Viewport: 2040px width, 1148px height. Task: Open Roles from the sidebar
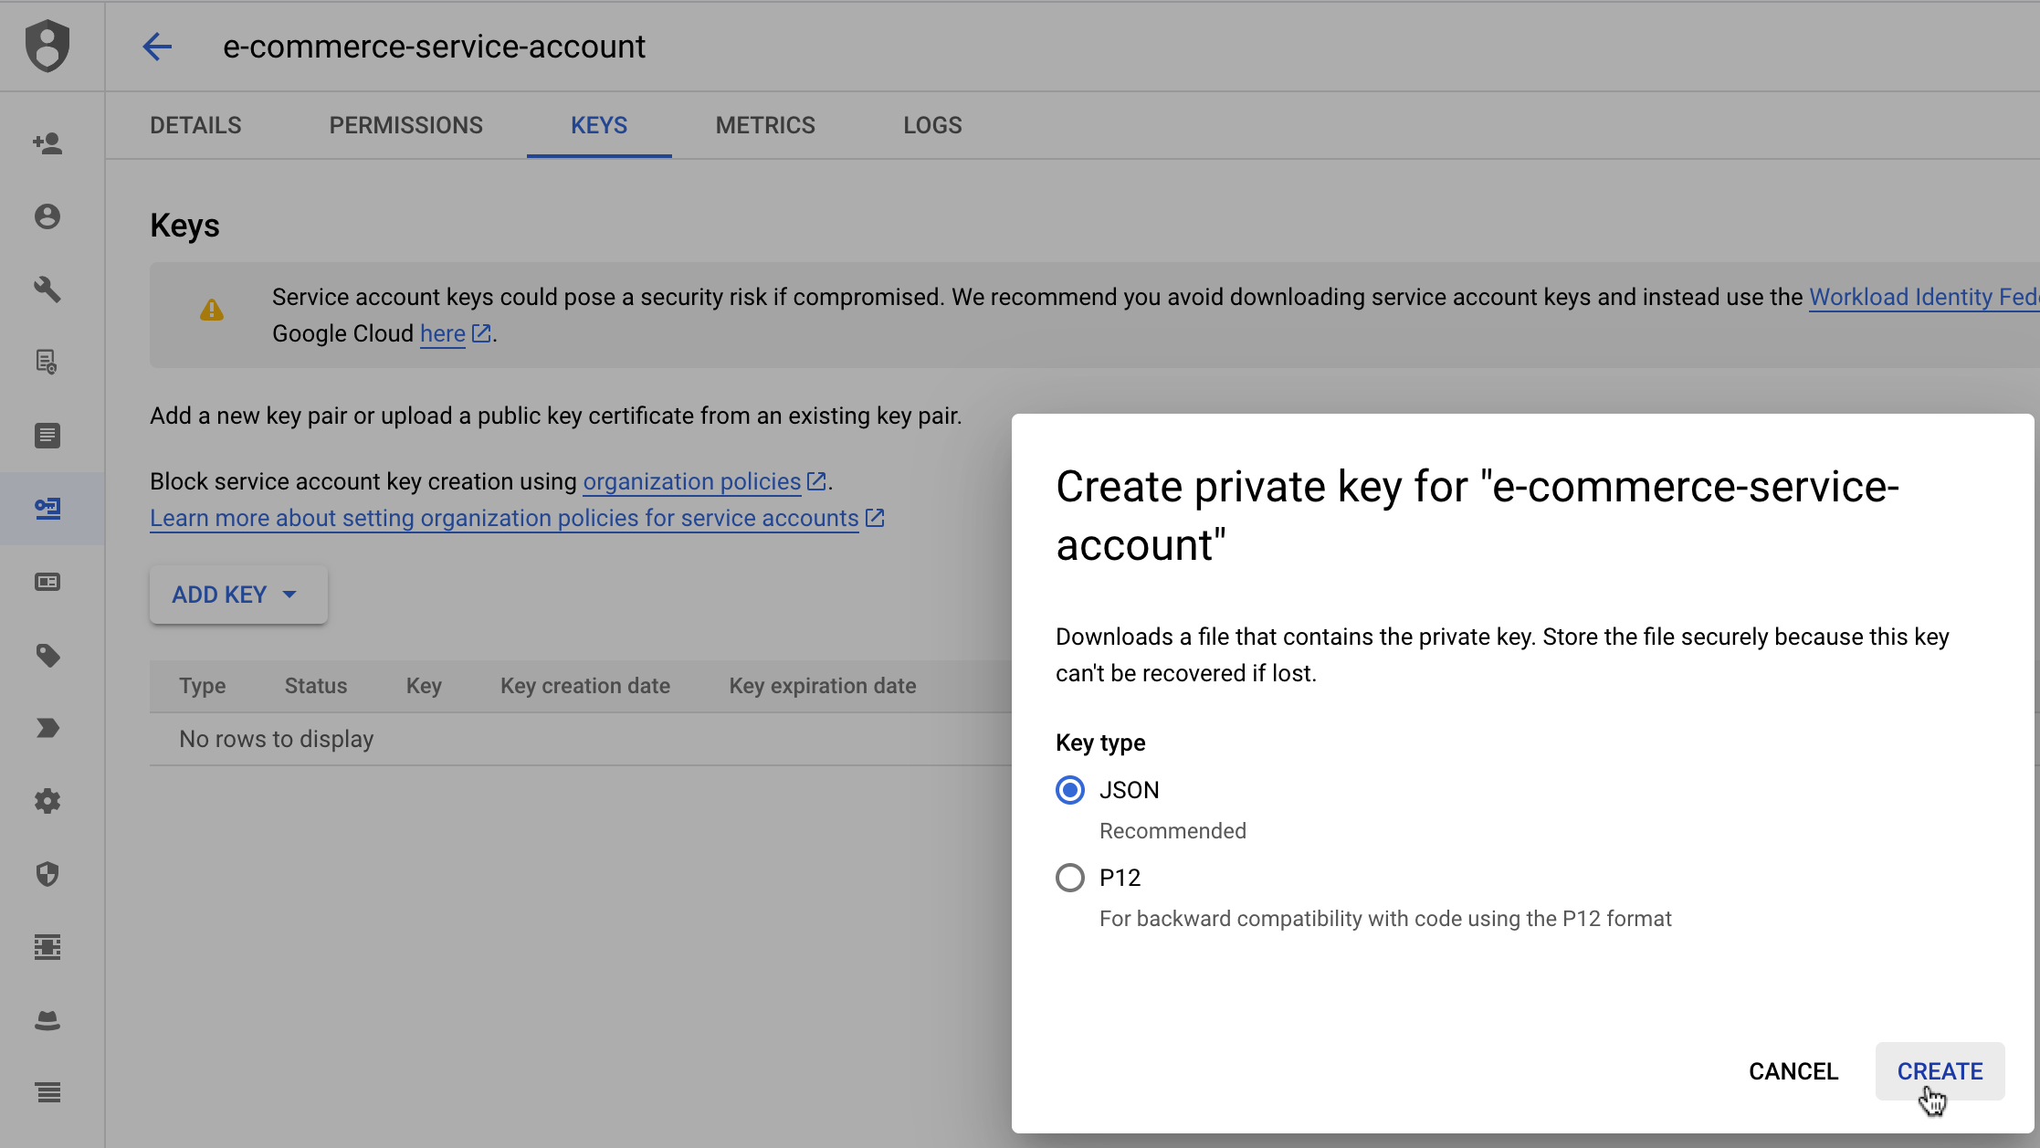coord(47,436)
